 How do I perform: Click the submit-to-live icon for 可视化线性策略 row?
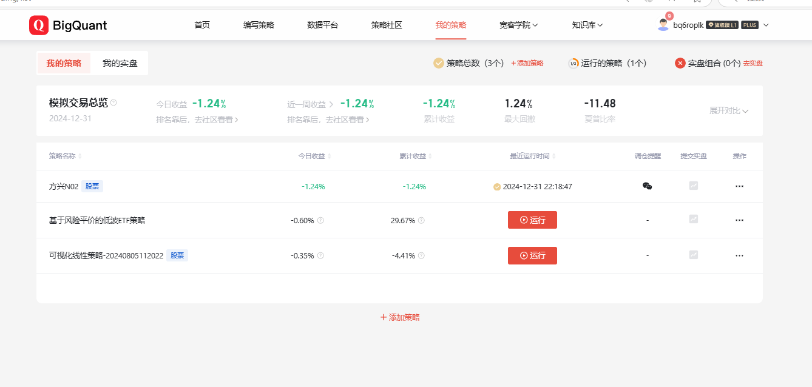click(694, 255)
